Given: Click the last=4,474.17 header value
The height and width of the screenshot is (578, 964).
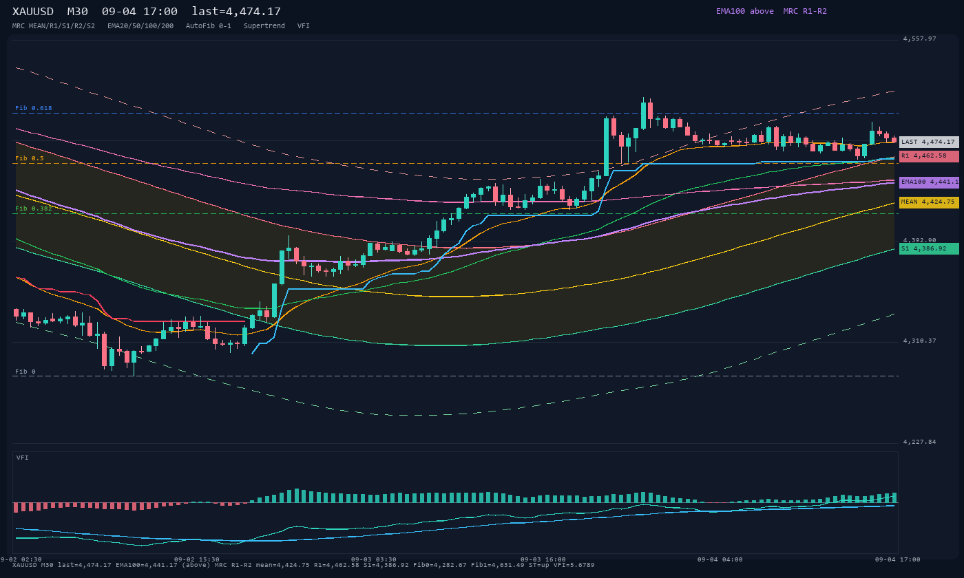Looking at the screenshot, I should click(x=236, y=12).
